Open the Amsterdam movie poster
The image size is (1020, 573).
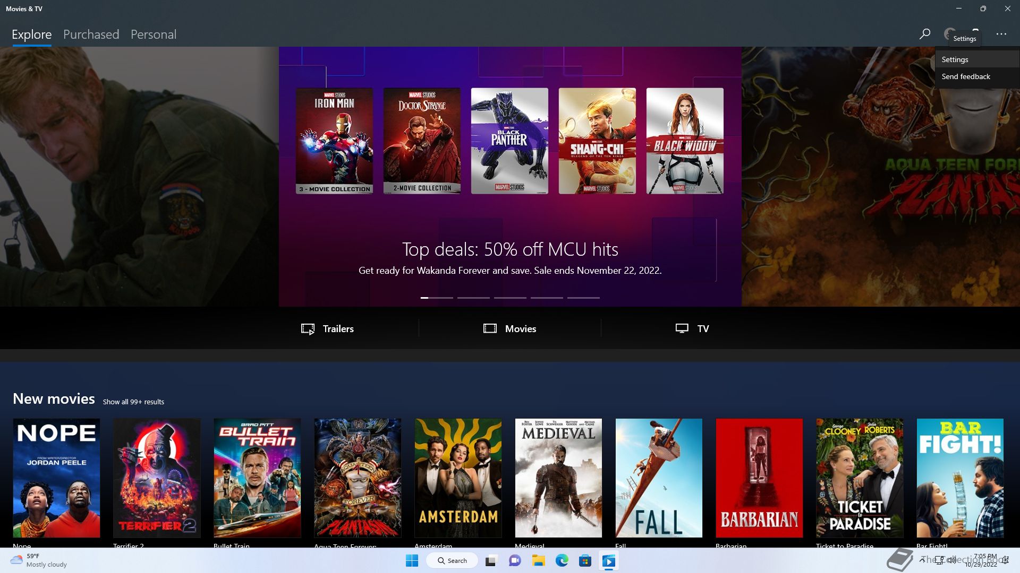(458, 478)
